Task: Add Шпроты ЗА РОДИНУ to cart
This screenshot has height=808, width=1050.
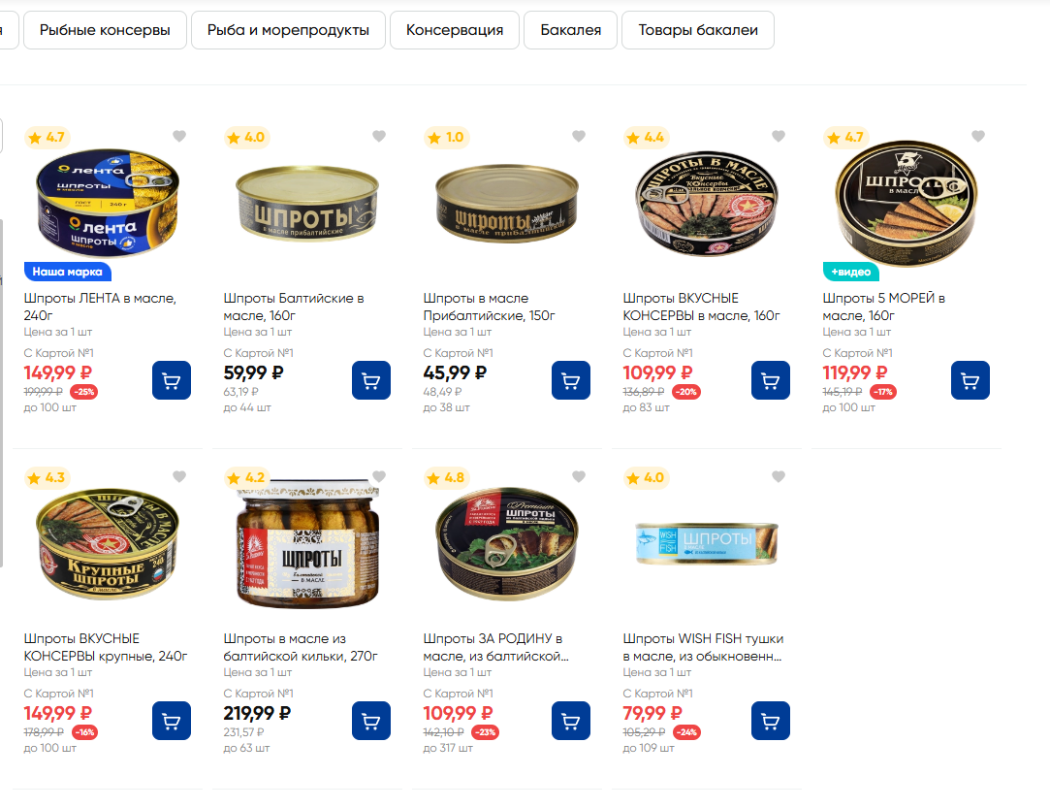Action: tap(570, 721)
